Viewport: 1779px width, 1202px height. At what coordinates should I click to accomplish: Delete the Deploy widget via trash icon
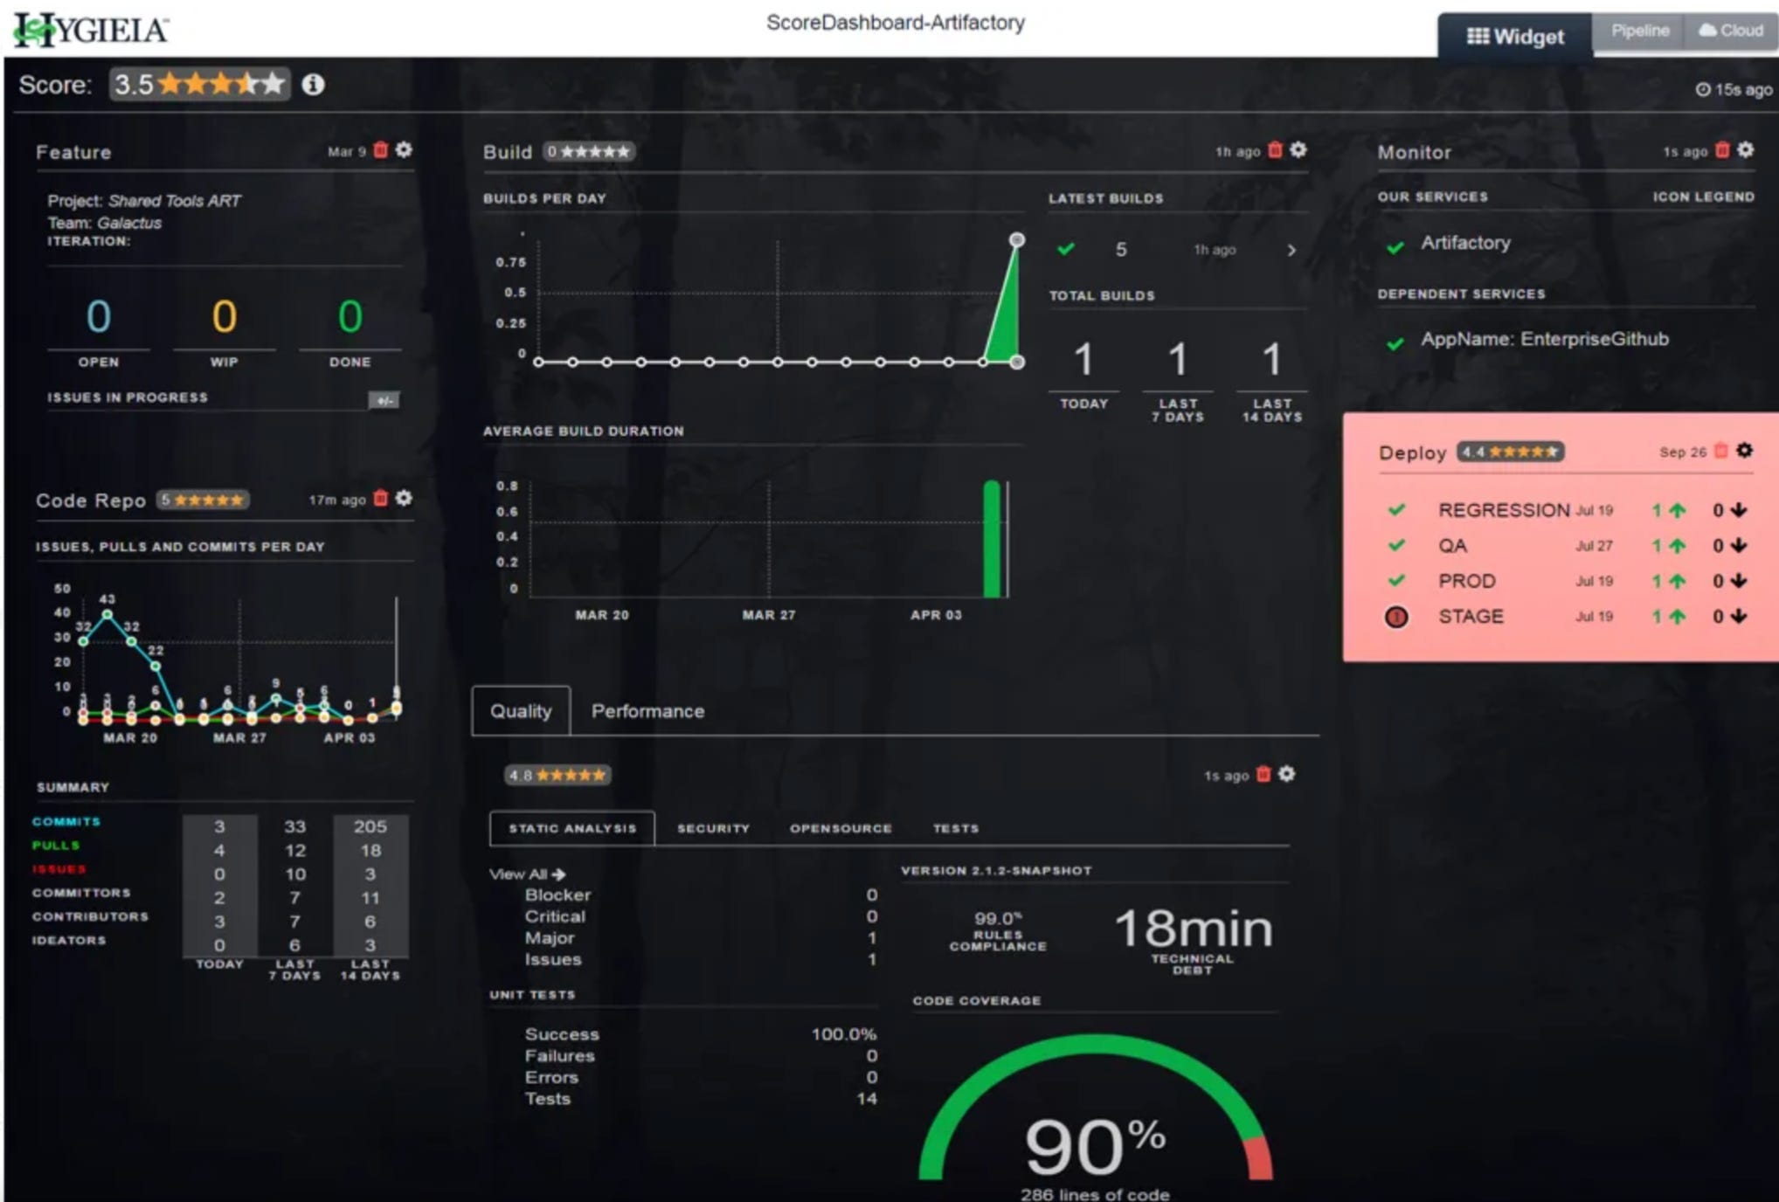[1720, 452]
